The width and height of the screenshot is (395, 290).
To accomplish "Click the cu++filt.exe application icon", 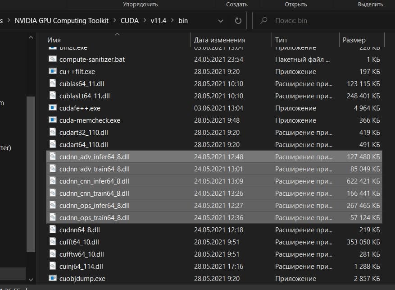I will [53, 71].
